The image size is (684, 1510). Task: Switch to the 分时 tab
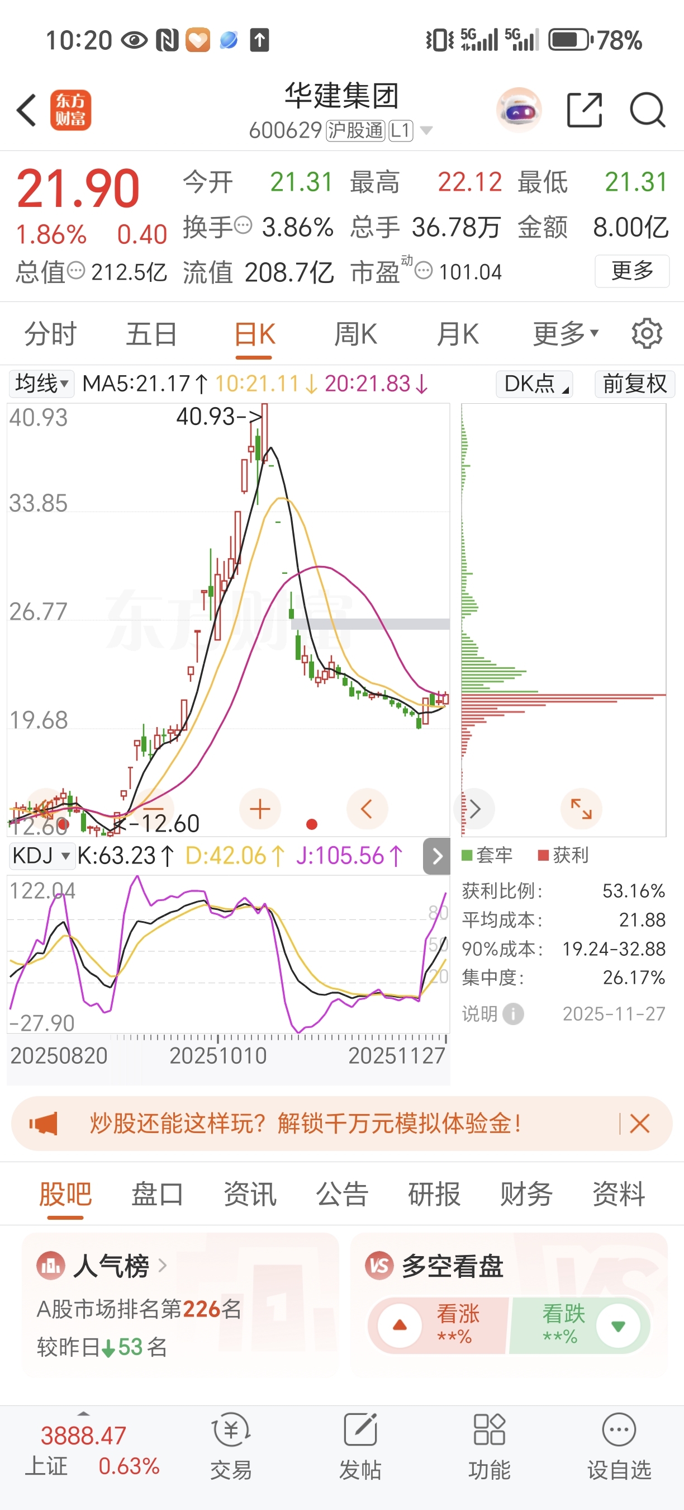[x=50, y=333]
